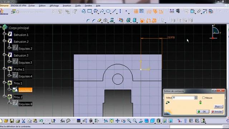Select the Circle sketch tool

[96, 11]
